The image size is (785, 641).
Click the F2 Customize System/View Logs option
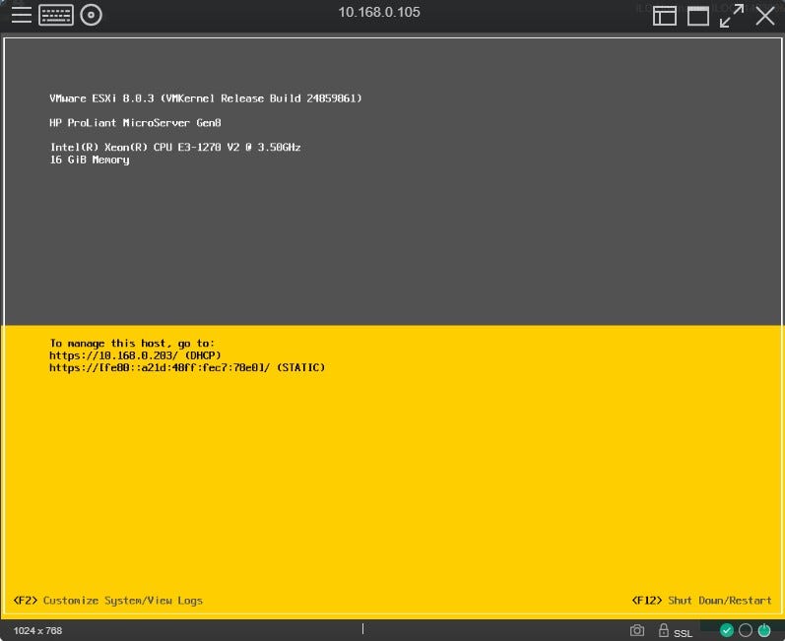pos(108,600)
